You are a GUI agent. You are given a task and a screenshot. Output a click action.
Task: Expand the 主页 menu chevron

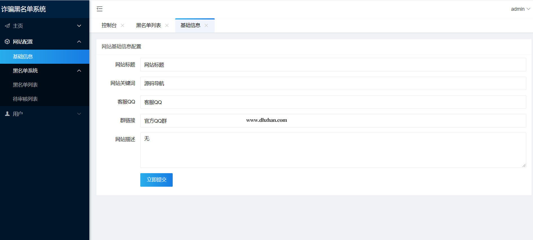79,26
